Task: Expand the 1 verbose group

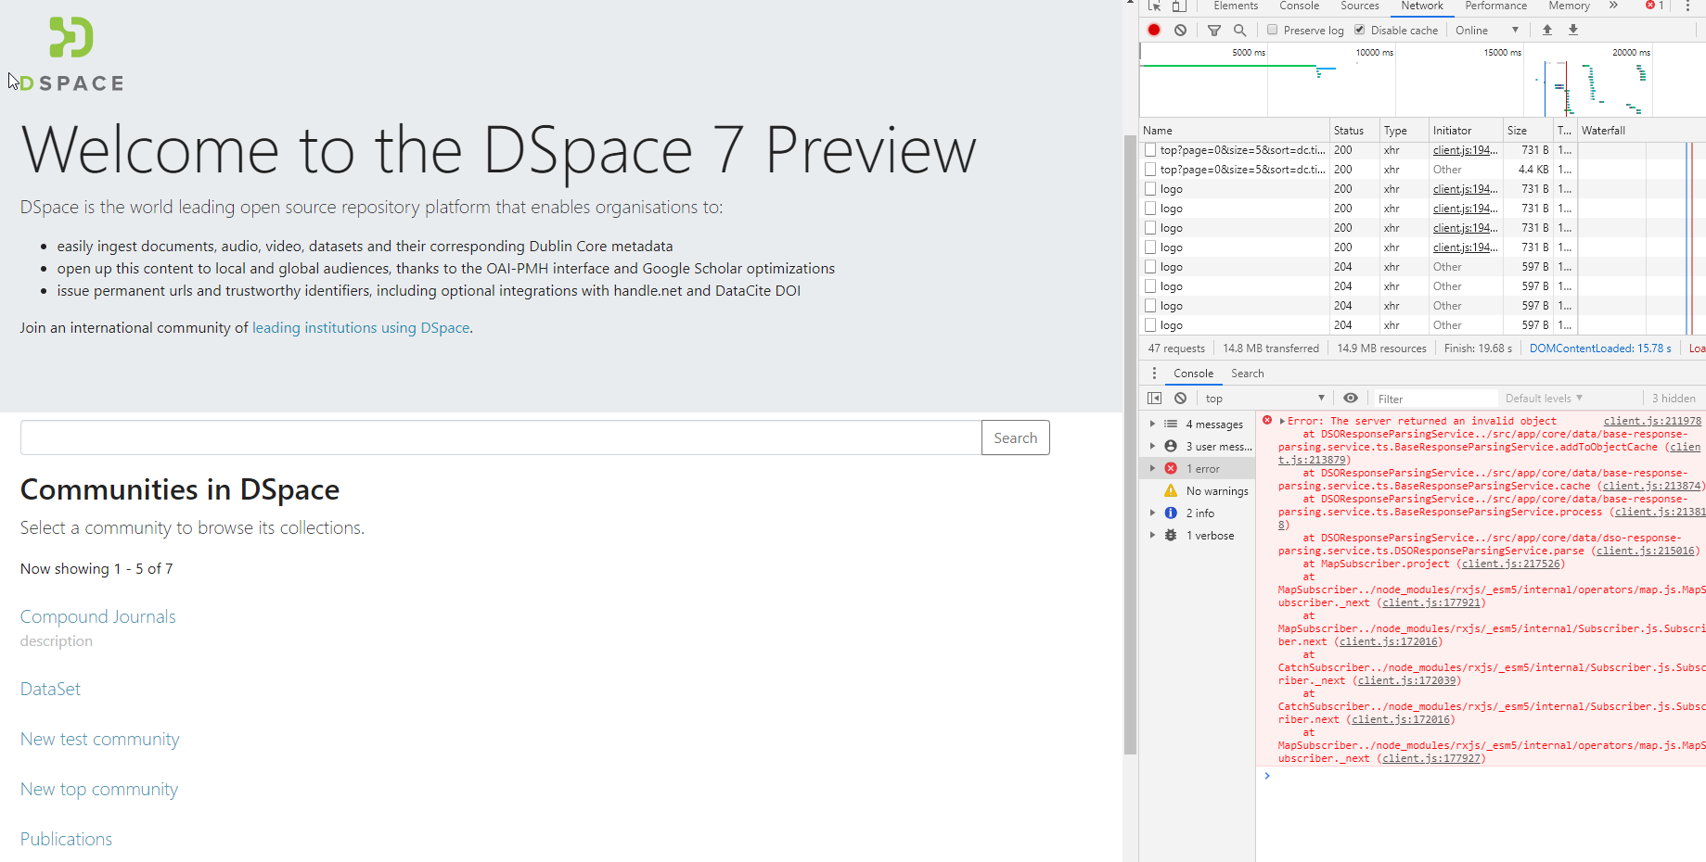Action: tap(1153, 535)
